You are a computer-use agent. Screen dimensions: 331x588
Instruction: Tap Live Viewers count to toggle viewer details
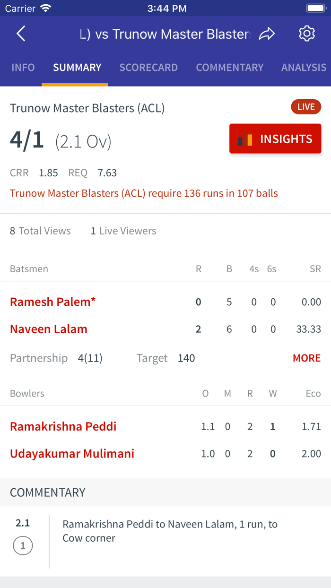coord(123,231)
